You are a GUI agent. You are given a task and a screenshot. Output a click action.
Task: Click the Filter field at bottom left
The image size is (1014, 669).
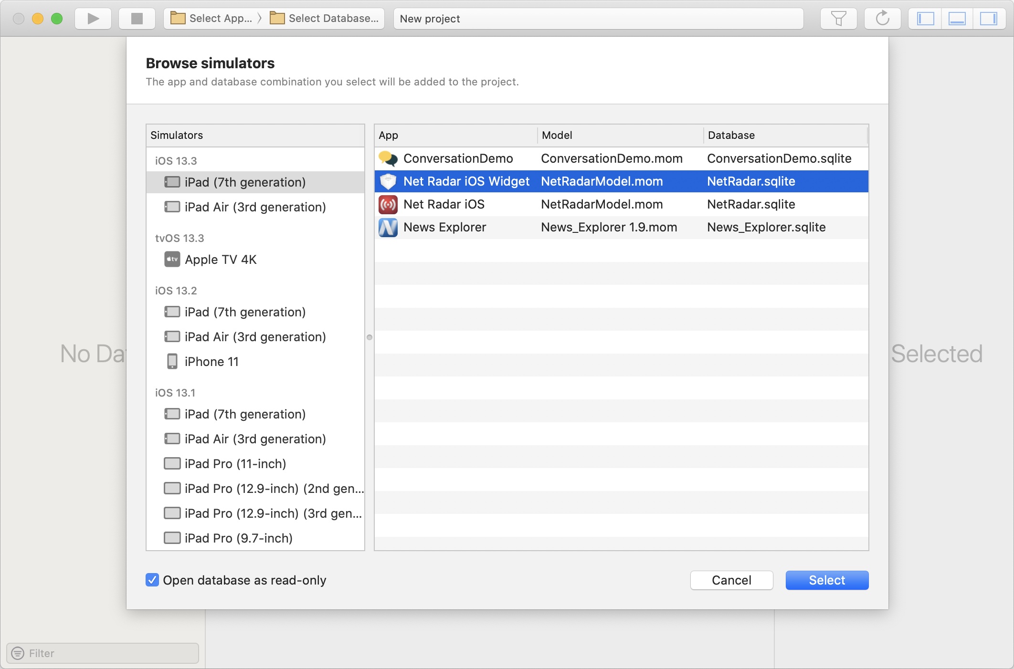tap(103, 653)
